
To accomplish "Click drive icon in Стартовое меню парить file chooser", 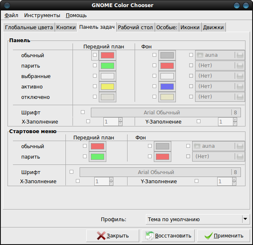I will pyautogui.click(x=240, y=157).
